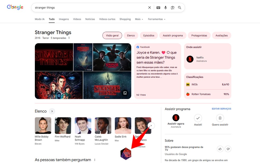The image size is (260, 163).
Task: Expand the Ferramentas dropdown
Action: 156,19
